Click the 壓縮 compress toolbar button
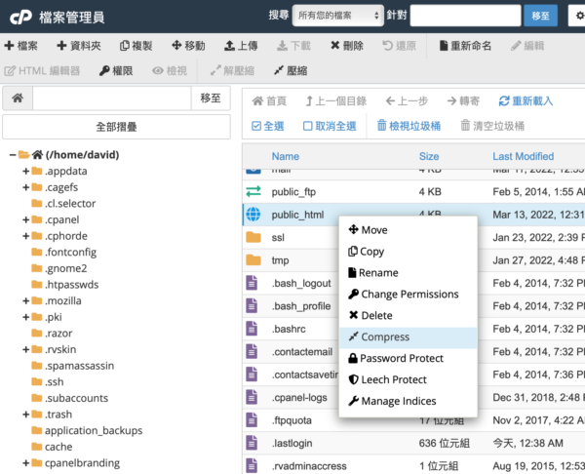The image size is (585, 474). [x=291, y=70]
